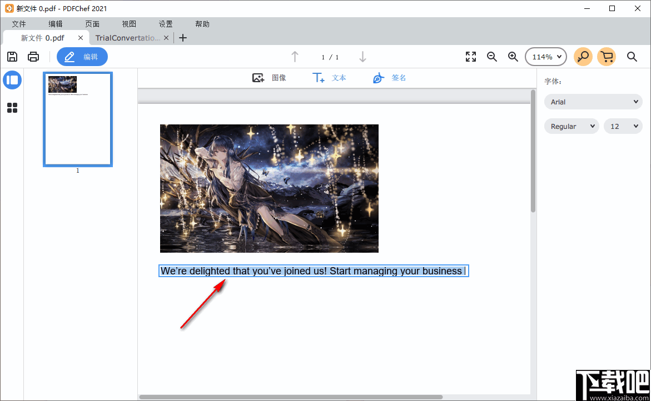Open the 文件 menu
651x401 pixels.
[18, 23]
